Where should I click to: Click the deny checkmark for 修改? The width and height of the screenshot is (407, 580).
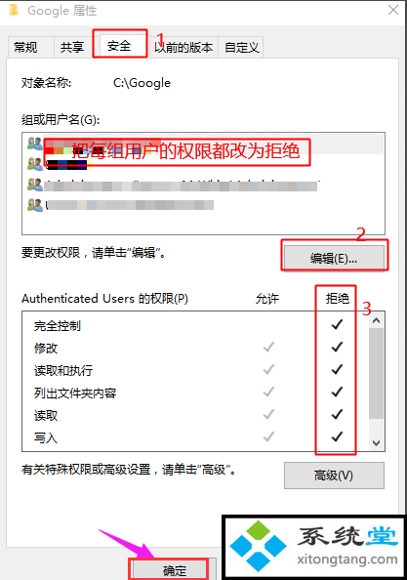pyautogui.click(x=337, y=347)
